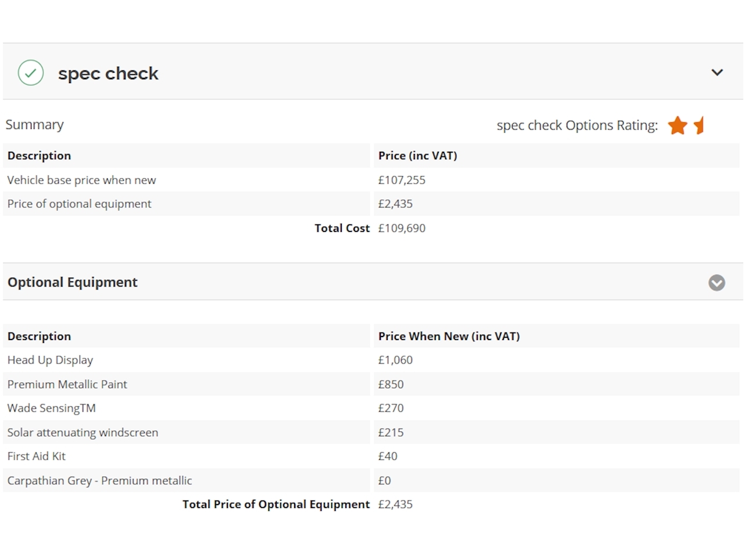Image resolution: width=744 pixels, height=558 pixels.
Task: Collapse the spec check section chevron
Action: 717,73
